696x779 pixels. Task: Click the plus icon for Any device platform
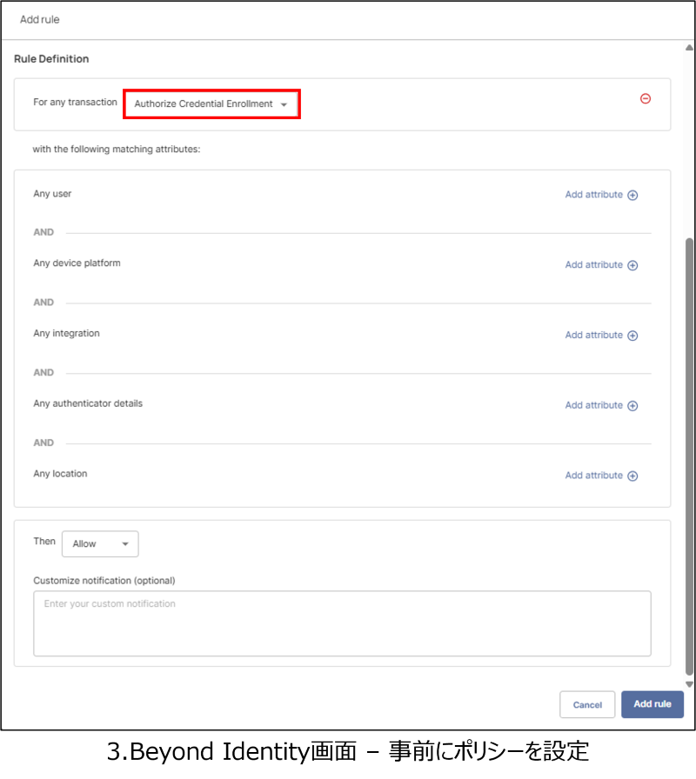tap(632, 265)
